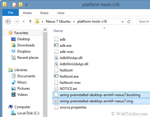
Task: Navigate to Nexus 7 Ubuntu breadcrumb
Action: (58, 21)
